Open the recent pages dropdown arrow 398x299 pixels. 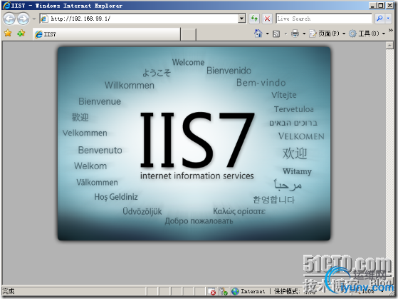34,19
